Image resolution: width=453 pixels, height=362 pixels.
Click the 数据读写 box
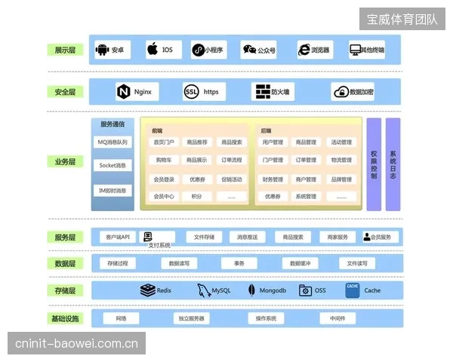[179, 263]
